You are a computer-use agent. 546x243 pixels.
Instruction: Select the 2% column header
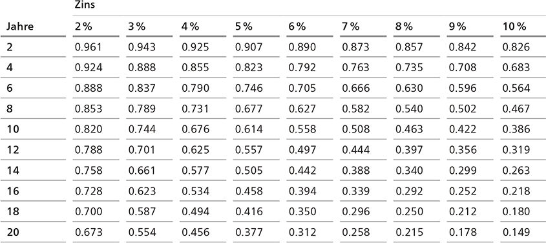pos(83,26)
